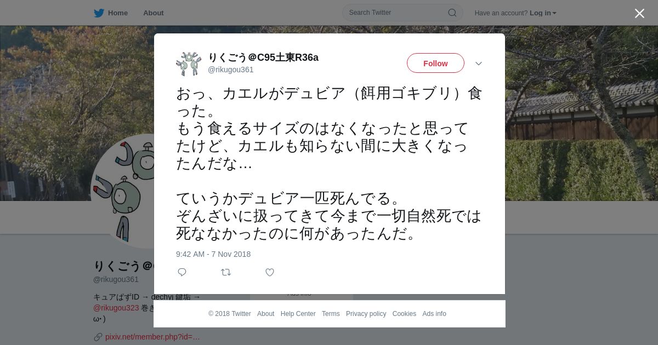This screenshot has height=345, width=658.
Task: Like the tweet with heart icon
Action: (270, 272)
